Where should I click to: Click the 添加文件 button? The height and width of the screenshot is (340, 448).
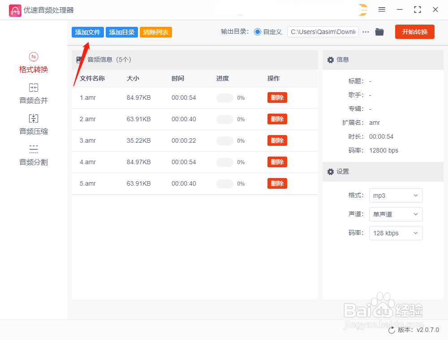tap(87, 32)
